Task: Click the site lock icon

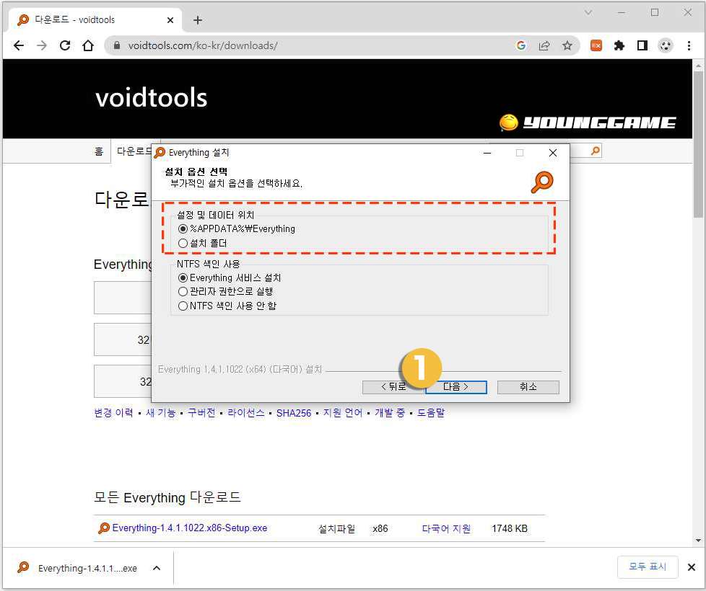Action: (x=117, y=45)
